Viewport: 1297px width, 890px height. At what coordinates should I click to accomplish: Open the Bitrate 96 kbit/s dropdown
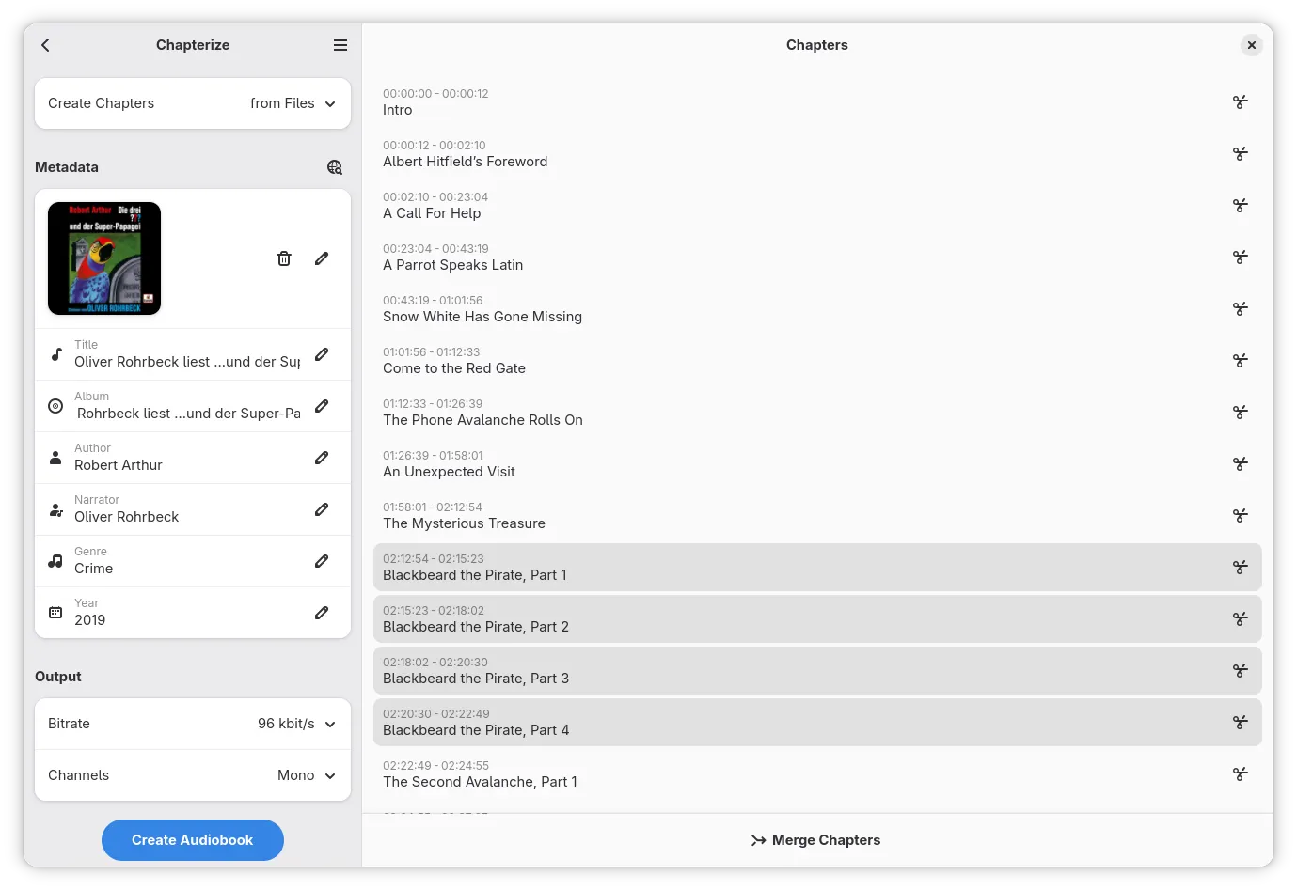(x=193, y=724)
